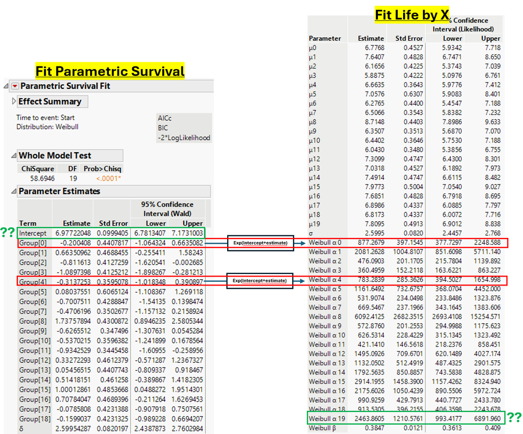Select the Group[0] term

[x=33, y=243]
